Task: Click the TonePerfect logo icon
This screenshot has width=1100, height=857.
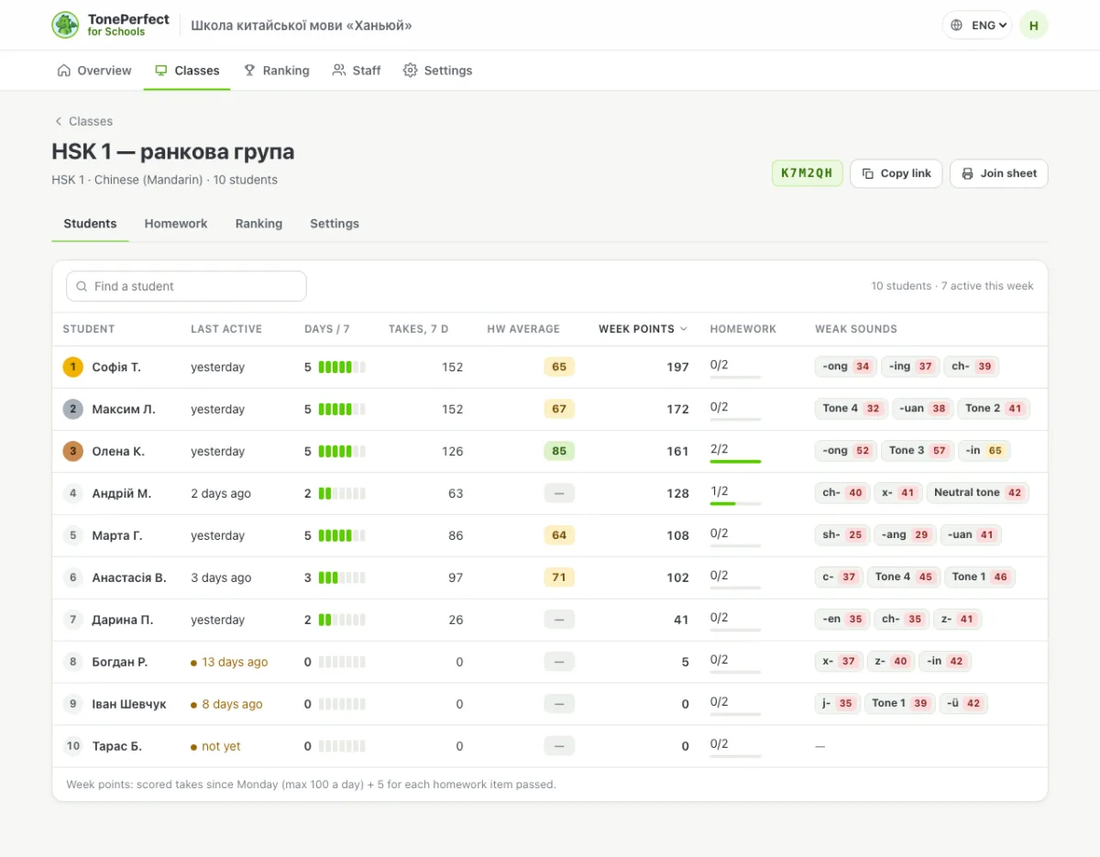Action: click(x=65, y=25)
